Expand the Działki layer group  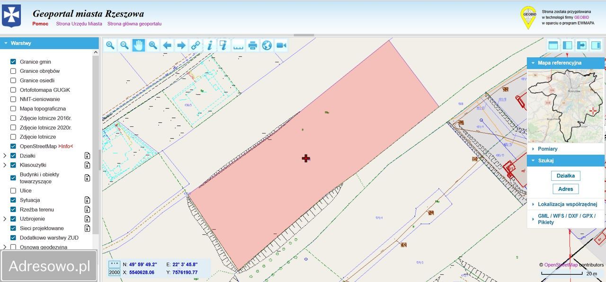coord(5,156)
